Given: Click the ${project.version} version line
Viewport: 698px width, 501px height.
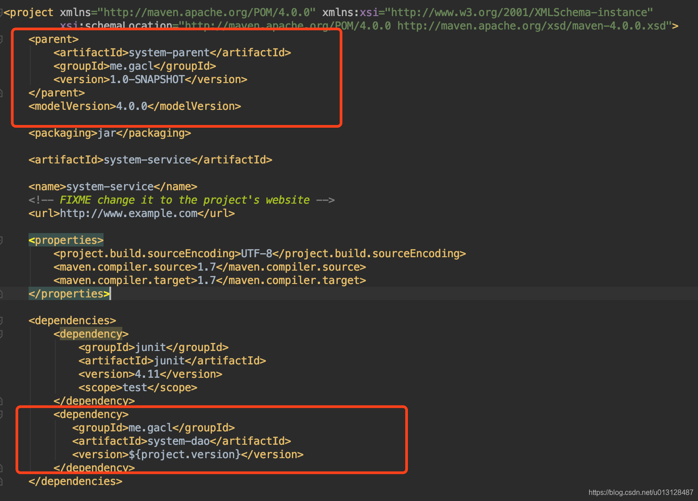Looking at the screenshot, I should [188, 455].
